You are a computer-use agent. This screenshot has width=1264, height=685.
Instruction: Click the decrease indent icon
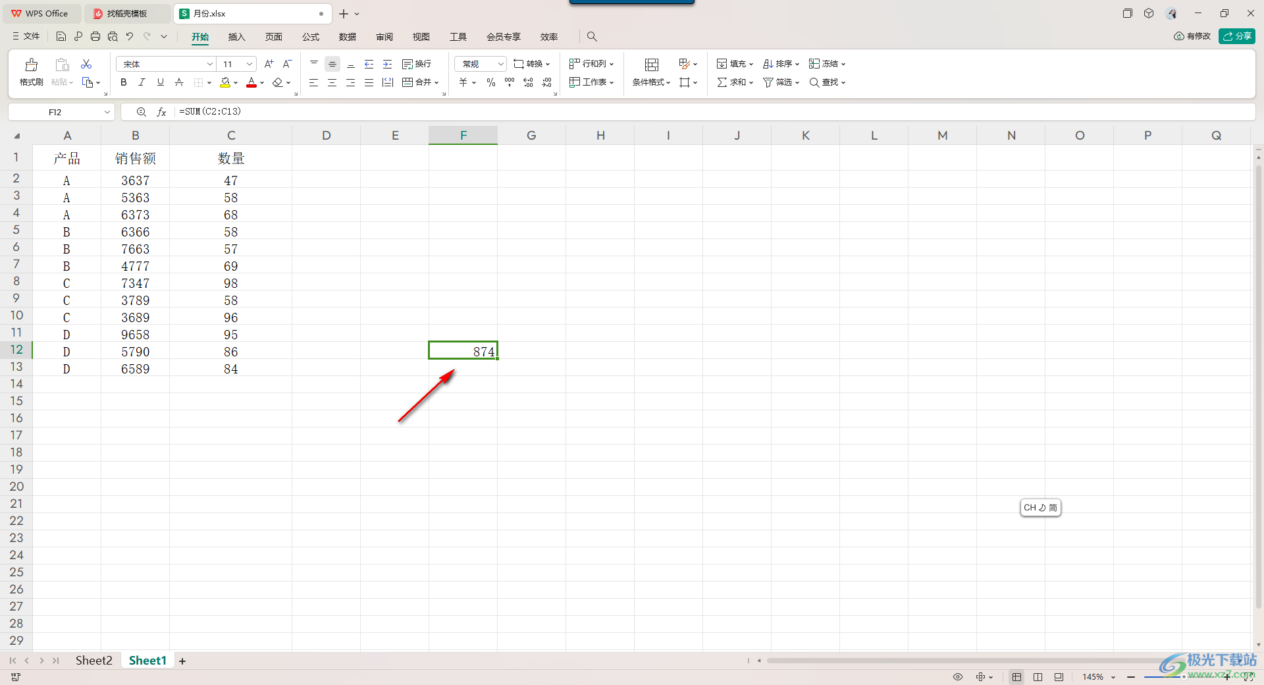369,64
